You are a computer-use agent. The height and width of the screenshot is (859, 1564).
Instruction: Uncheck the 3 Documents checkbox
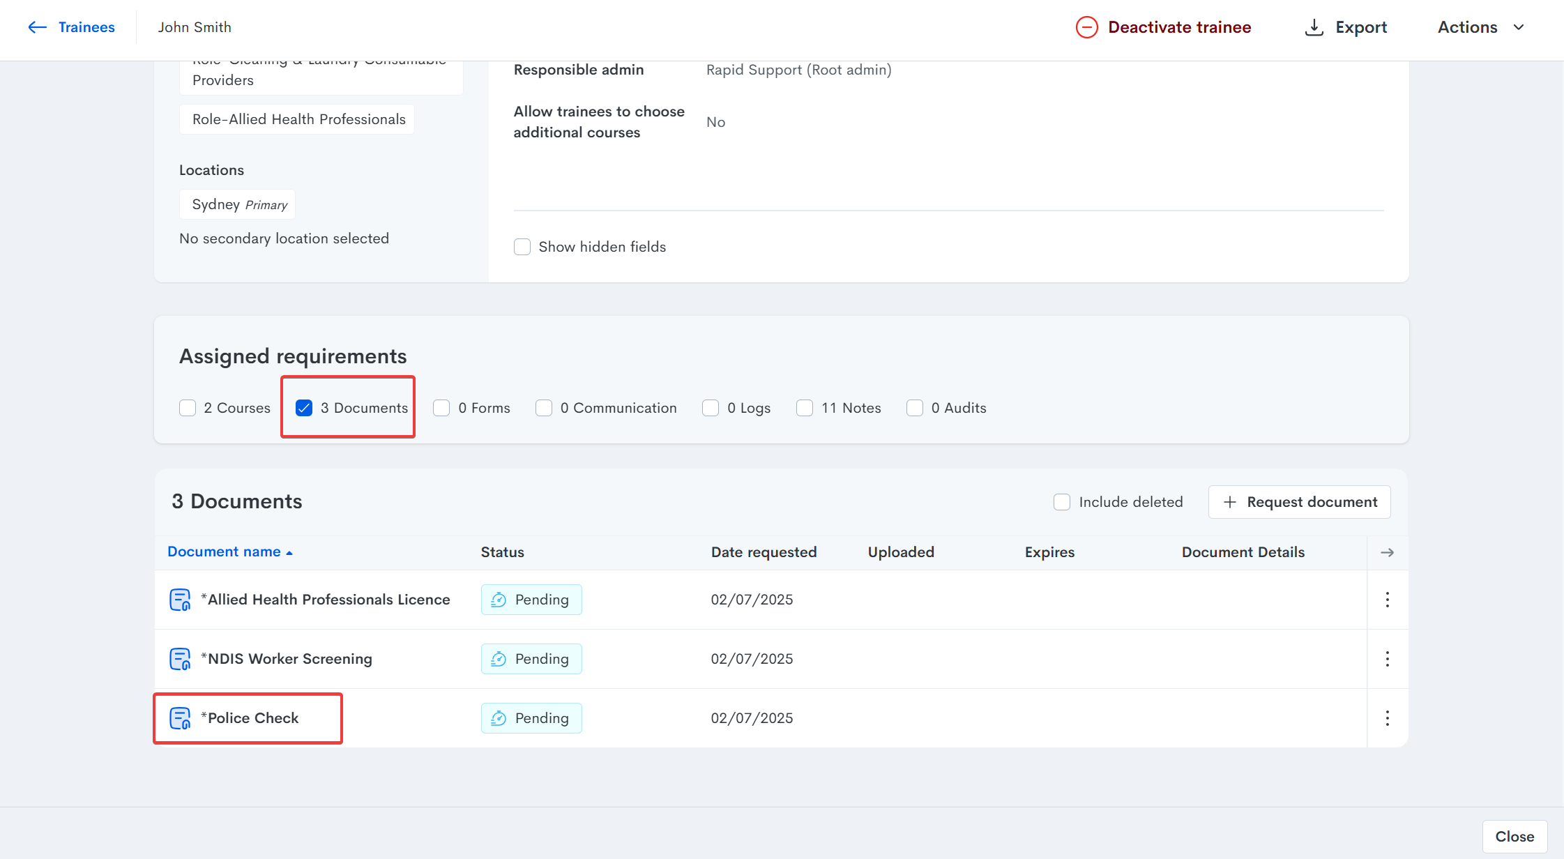point(304,408)
